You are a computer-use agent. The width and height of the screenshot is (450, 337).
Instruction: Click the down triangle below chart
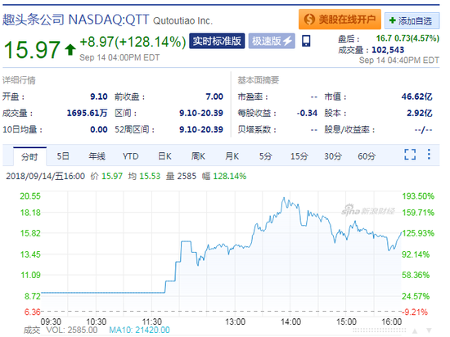coord(429,330)
